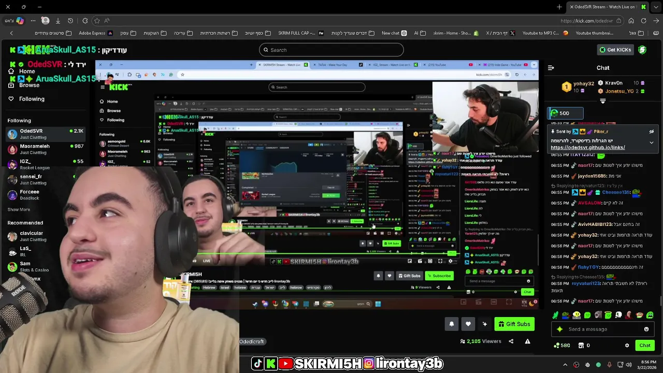Click the Home icon in Kick sidebar
This screenshot has width=663, height=373.
point(11,71)
